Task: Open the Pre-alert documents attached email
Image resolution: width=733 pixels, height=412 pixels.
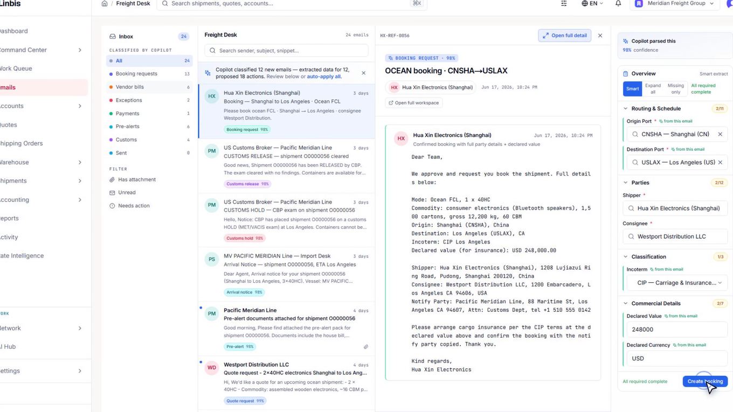Action: click(286, 329)
